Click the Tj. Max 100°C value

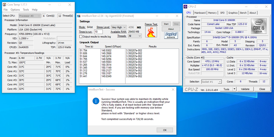pos(31,62)
